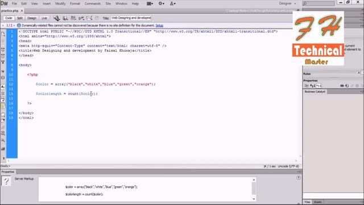This screenshot has height=205, width=364.
Task: Click the application search field
Action: click(x=318, y=3)
